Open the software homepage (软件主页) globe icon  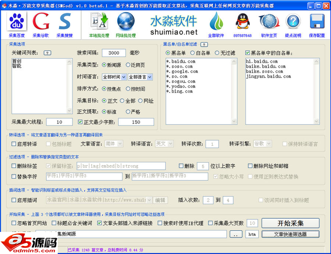pyautogui.click(x=269, y=25)
